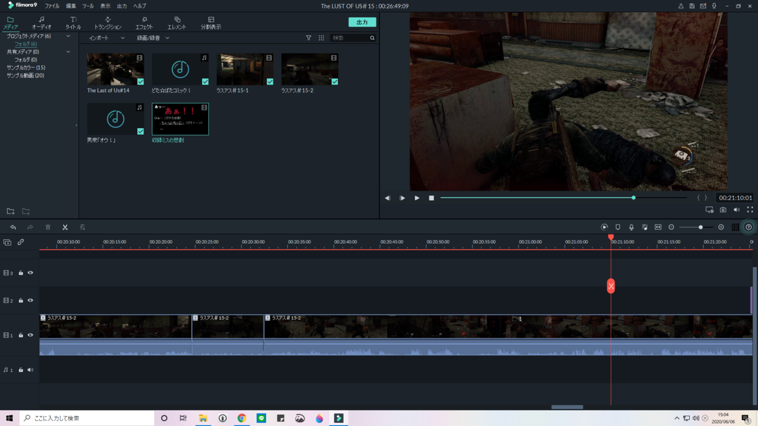The image size is (758, 426).
Task: Add a marker with the marker icon
Action: [618, 227]
